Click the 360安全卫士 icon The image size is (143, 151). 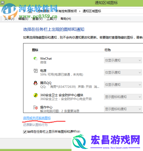click(x=35, y=95)
